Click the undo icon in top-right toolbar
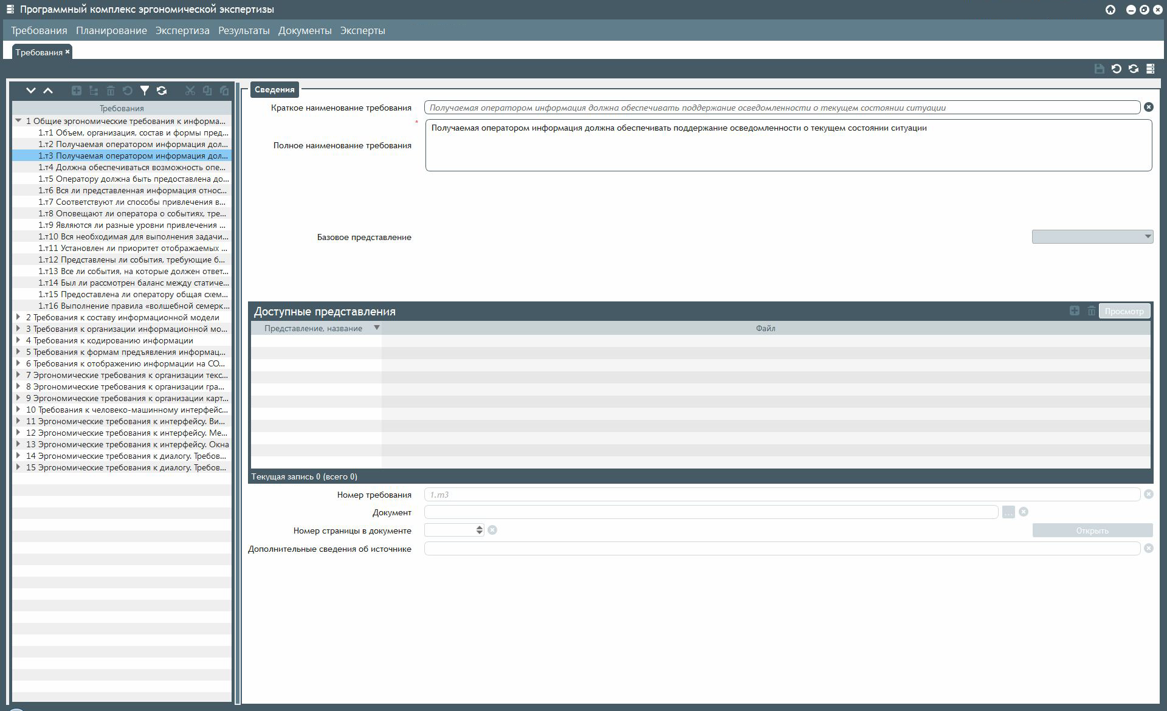Image resolution: width=1167 pixels, height=711 pixels. click(1117, 69)
